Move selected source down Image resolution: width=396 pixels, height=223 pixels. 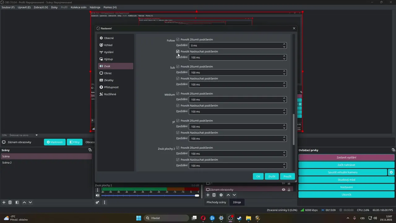point(234,195)
